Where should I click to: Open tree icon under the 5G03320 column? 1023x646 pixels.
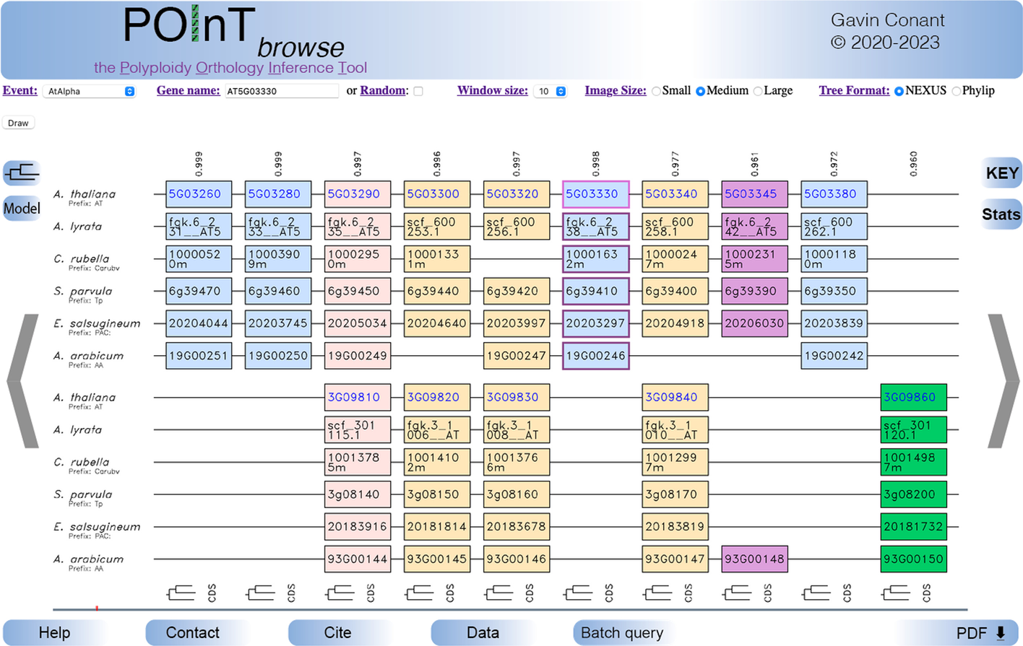click(x=498, y=593)
